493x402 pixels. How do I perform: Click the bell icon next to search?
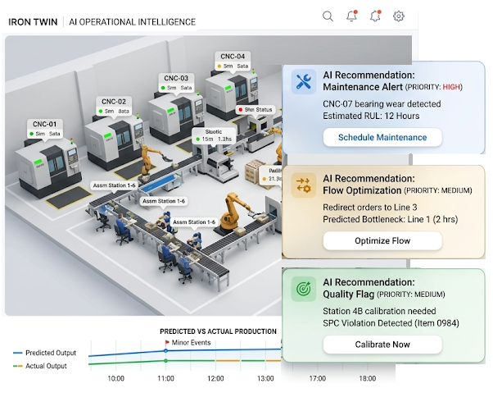(x=351, y=16)
